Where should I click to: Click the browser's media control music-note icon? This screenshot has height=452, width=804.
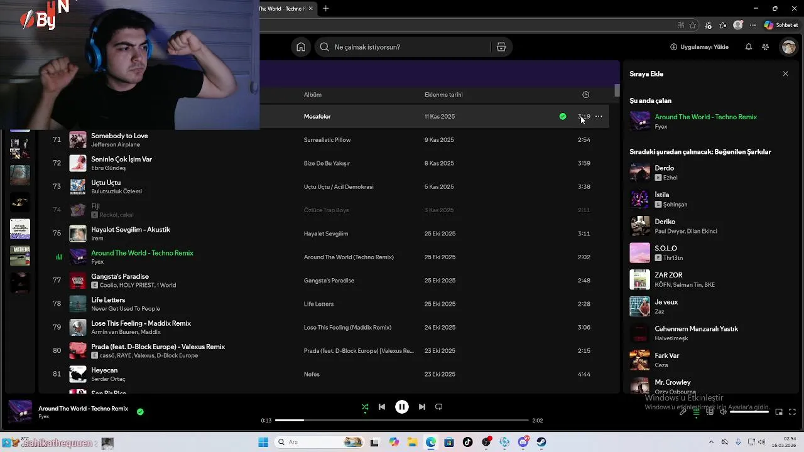tap(709, 26)
